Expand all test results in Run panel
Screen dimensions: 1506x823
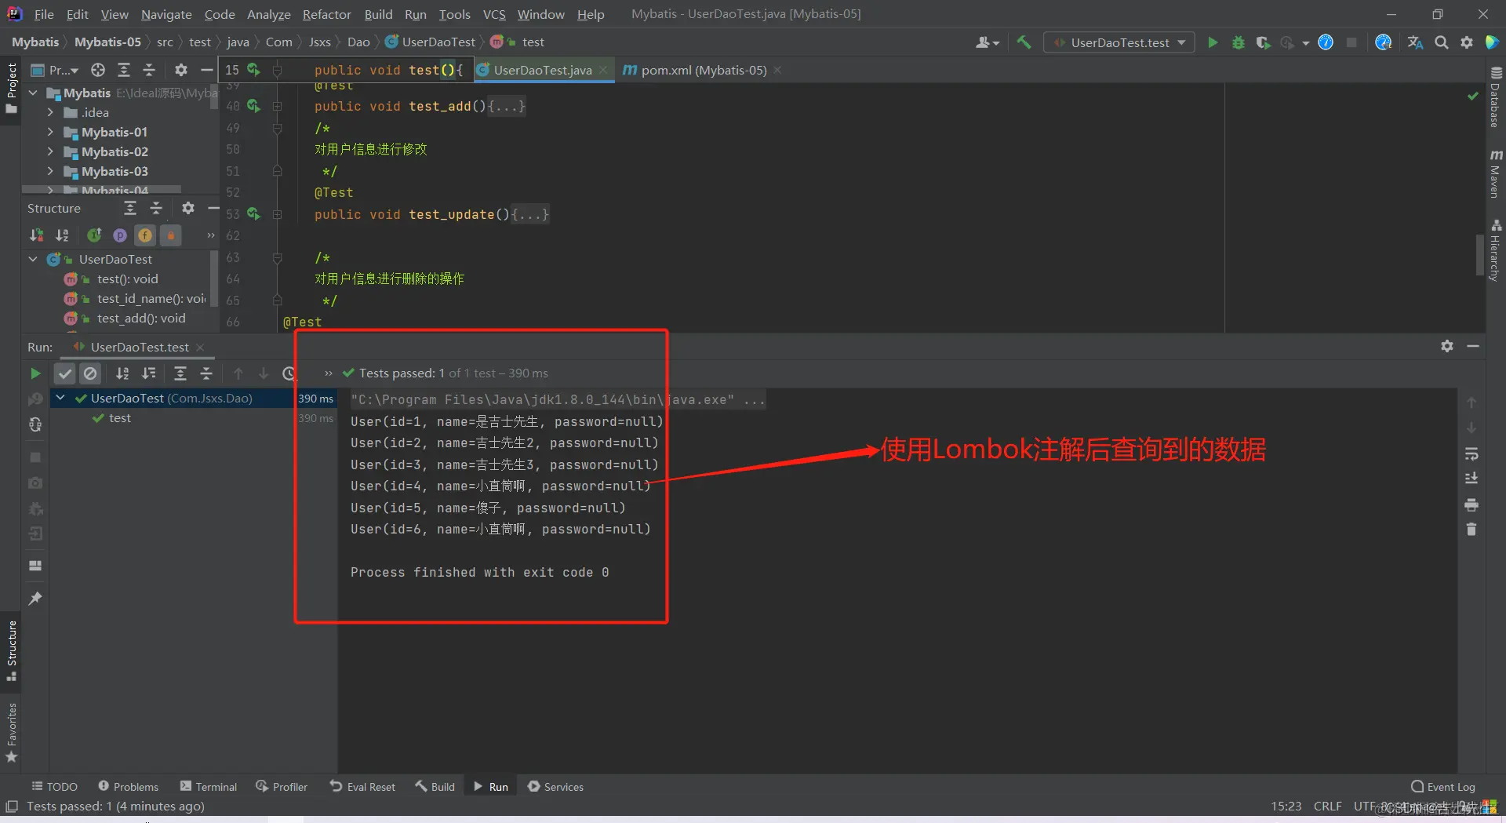pyautogui.click(x=180, y=373)
